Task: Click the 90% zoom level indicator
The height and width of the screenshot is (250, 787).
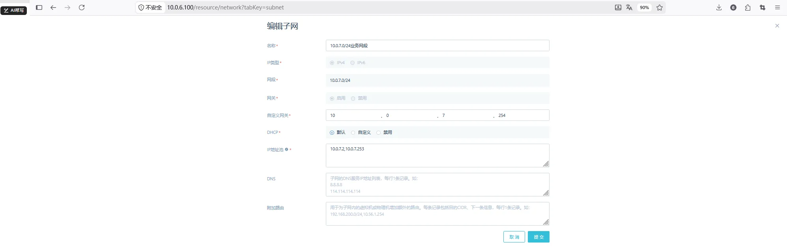Action: tap(644, 7)
